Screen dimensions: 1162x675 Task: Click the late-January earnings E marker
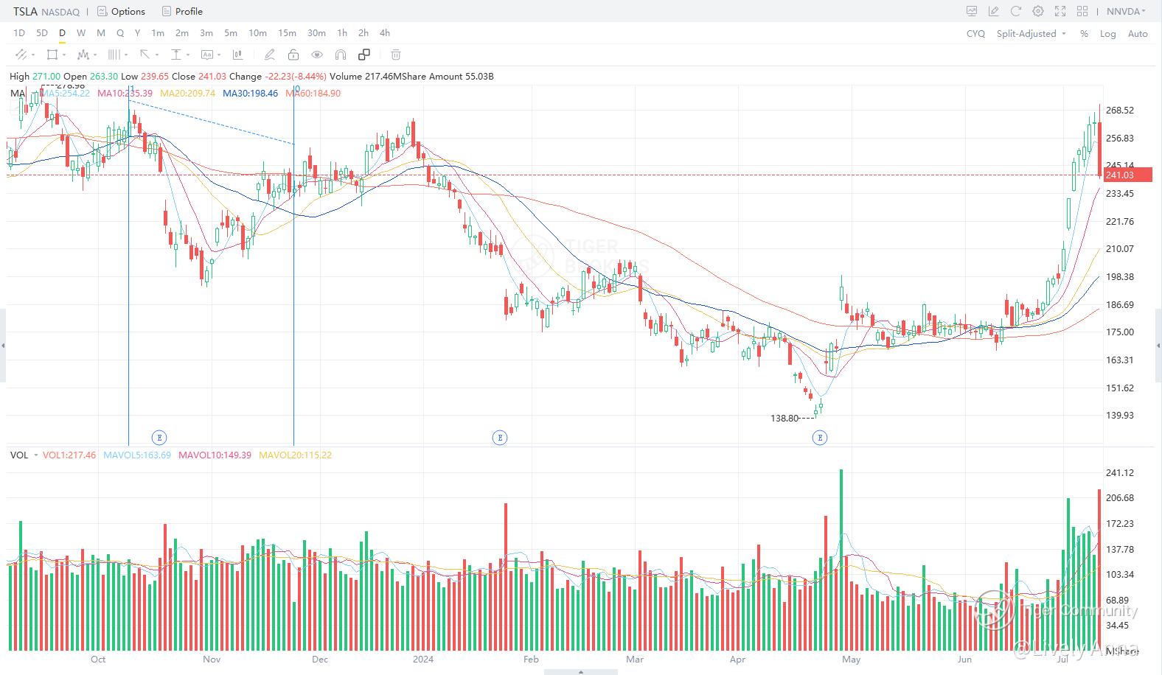point(499,438)
